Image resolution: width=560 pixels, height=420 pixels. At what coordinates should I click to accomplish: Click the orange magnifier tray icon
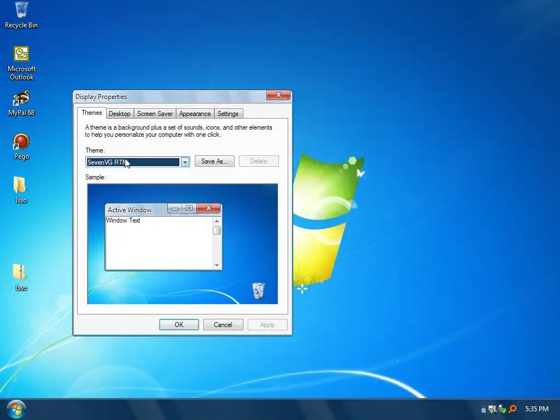(512, 409)
